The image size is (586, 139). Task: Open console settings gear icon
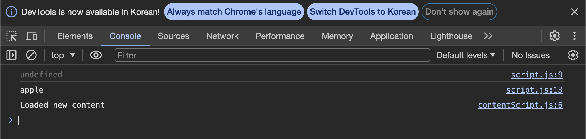coord(573,55)
